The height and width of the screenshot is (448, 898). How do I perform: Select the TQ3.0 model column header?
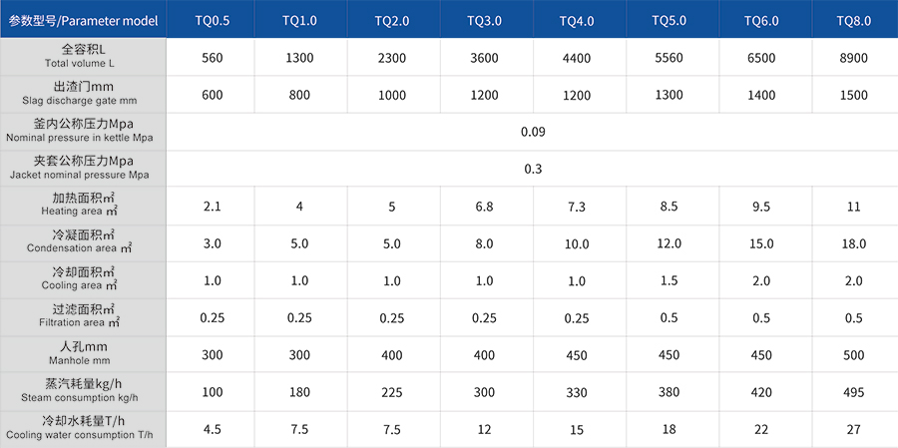click(x=484, y=20)
